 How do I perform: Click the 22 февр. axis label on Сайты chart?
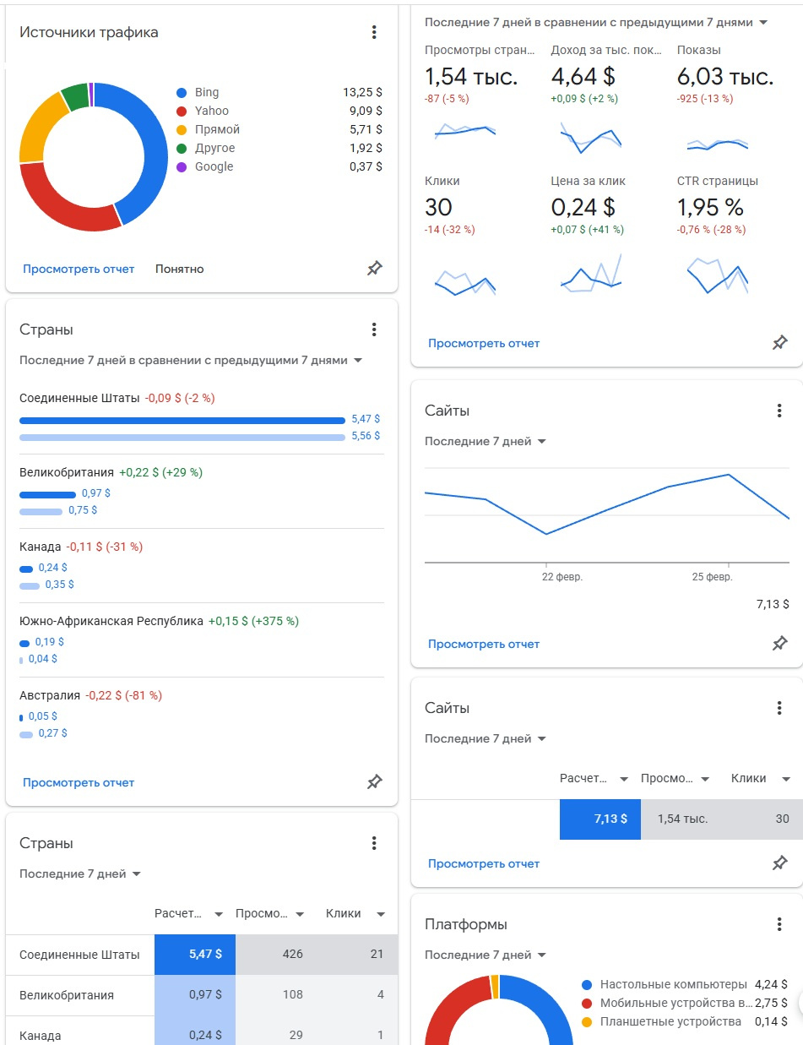[x=562, y=577]
